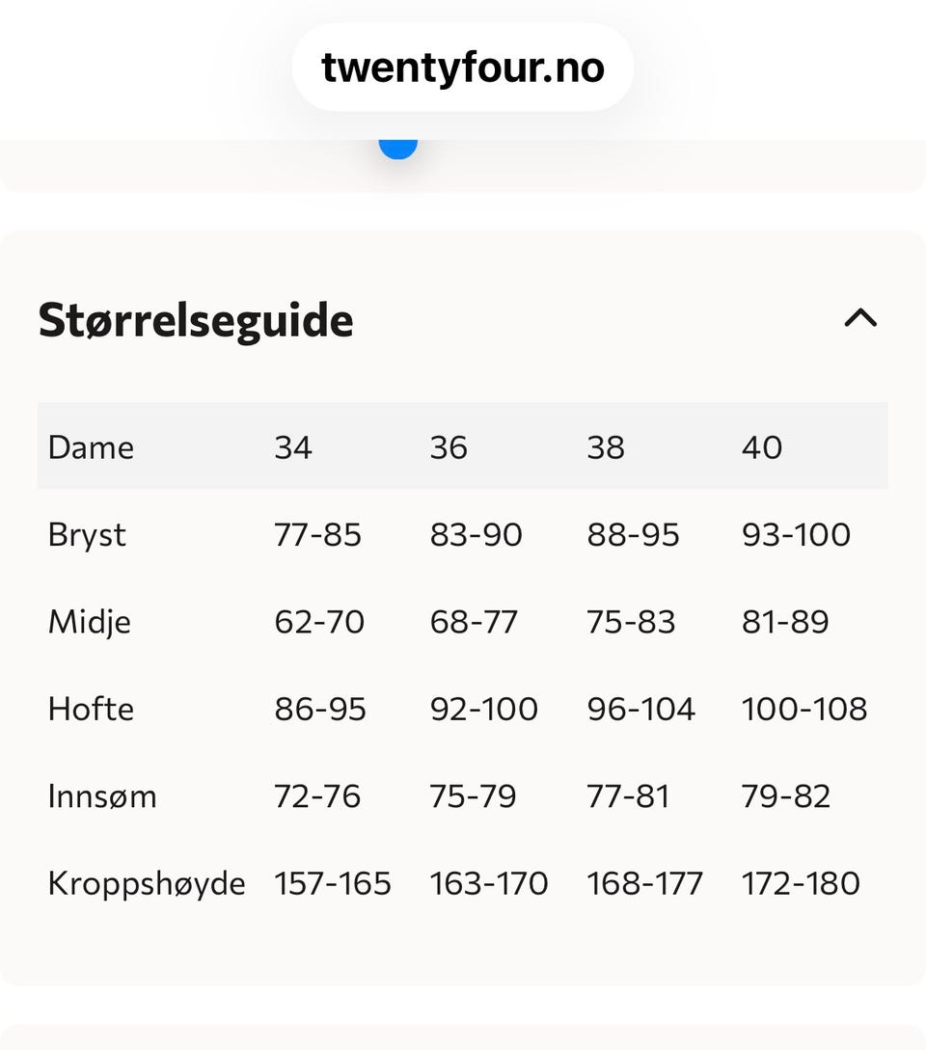This screenshot has height=1050, width=926.
Task: Click the Midje row label
Action: click(x=90, y=622)
